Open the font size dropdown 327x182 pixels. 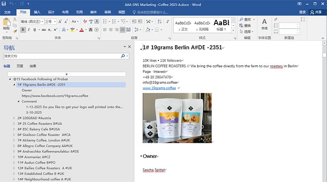pos(55,21)
